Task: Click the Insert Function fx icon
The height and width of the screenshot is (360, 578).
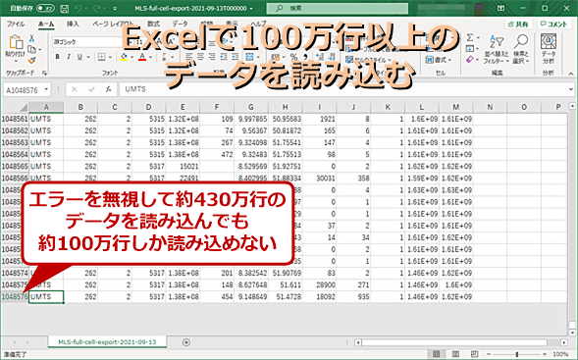Action: click(x=108, y=89)
